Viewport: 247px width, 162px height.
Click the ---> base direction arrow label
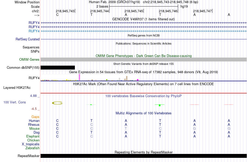tap(37, 15)
